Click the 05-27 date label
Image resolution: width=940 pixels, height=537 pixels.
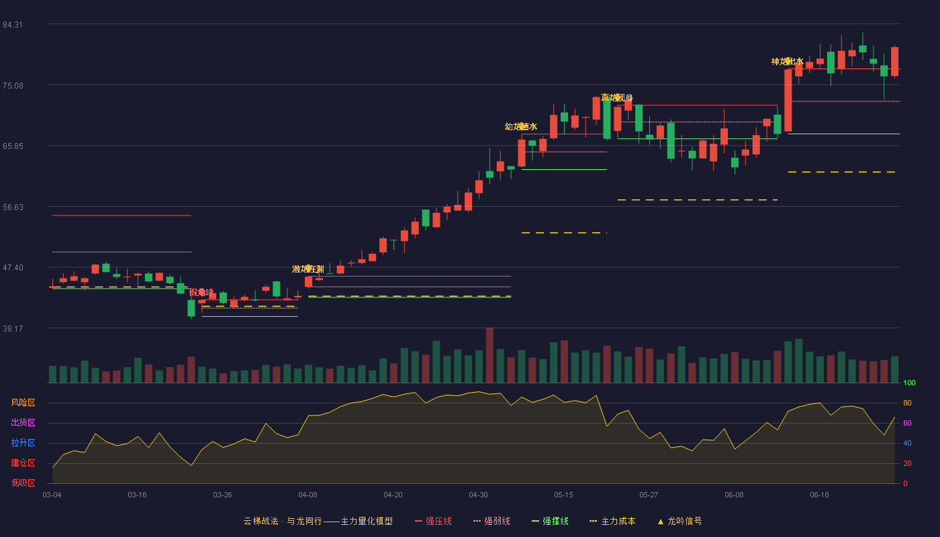(649, 495)
